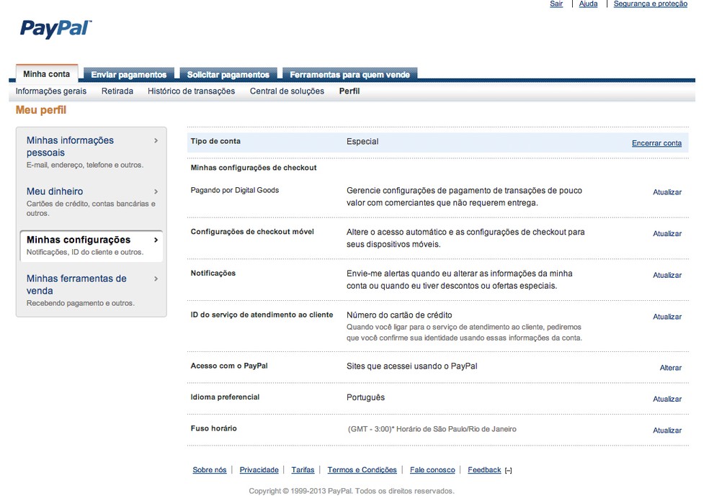Click Atualizar for Pagando por Digital Goods
The width and height of the screenshot is (709, 501).
[x=667, y=192]
